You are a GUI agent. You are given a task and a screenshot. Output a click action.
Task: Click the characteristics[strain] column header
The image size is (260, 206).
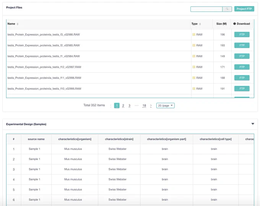pyautogui.click(x=119, y=139)
